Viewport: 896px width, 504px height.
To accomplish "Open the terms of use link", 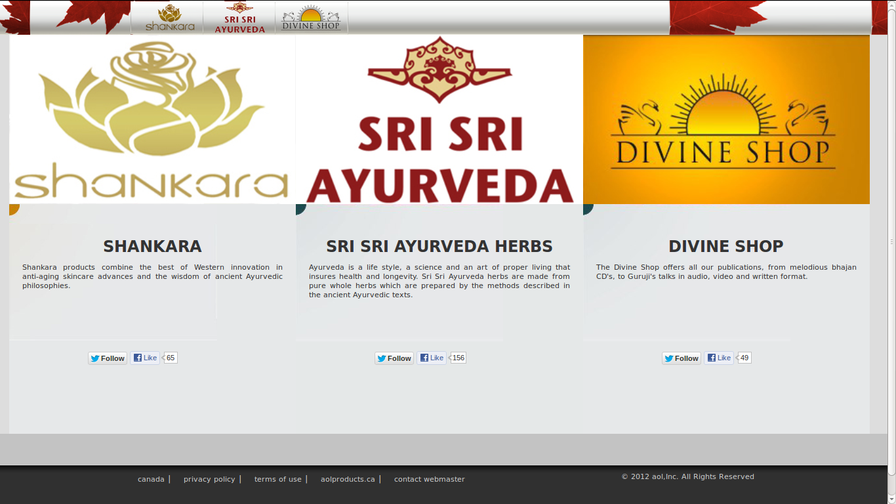I will [x=278, y=479].
